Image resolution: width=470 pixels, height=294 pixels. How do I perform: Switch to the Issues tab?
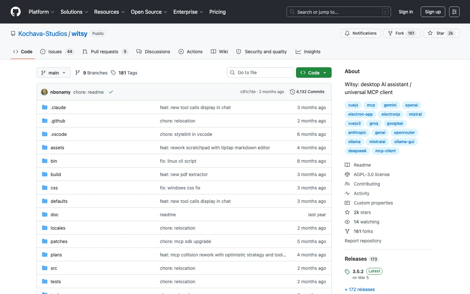(x=57, y=52)
